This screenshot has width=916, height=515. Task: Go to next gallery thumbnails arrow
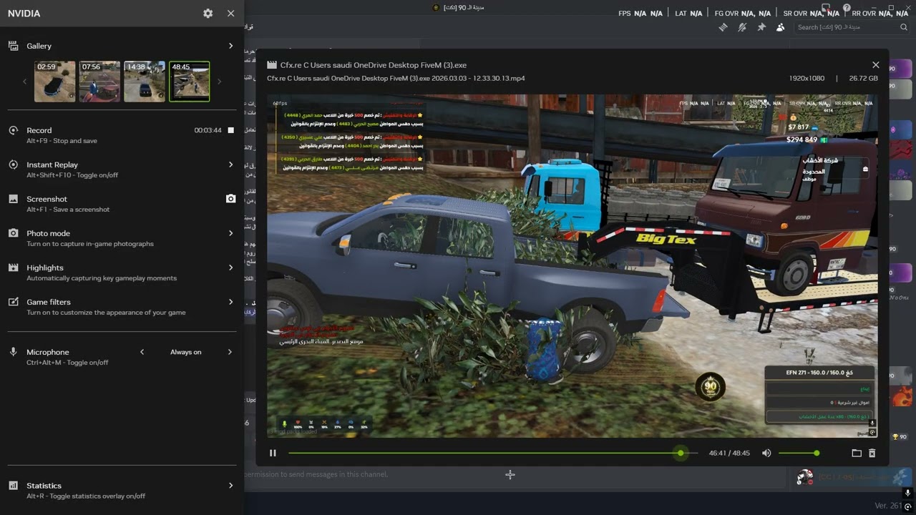(x=219, y=82)
